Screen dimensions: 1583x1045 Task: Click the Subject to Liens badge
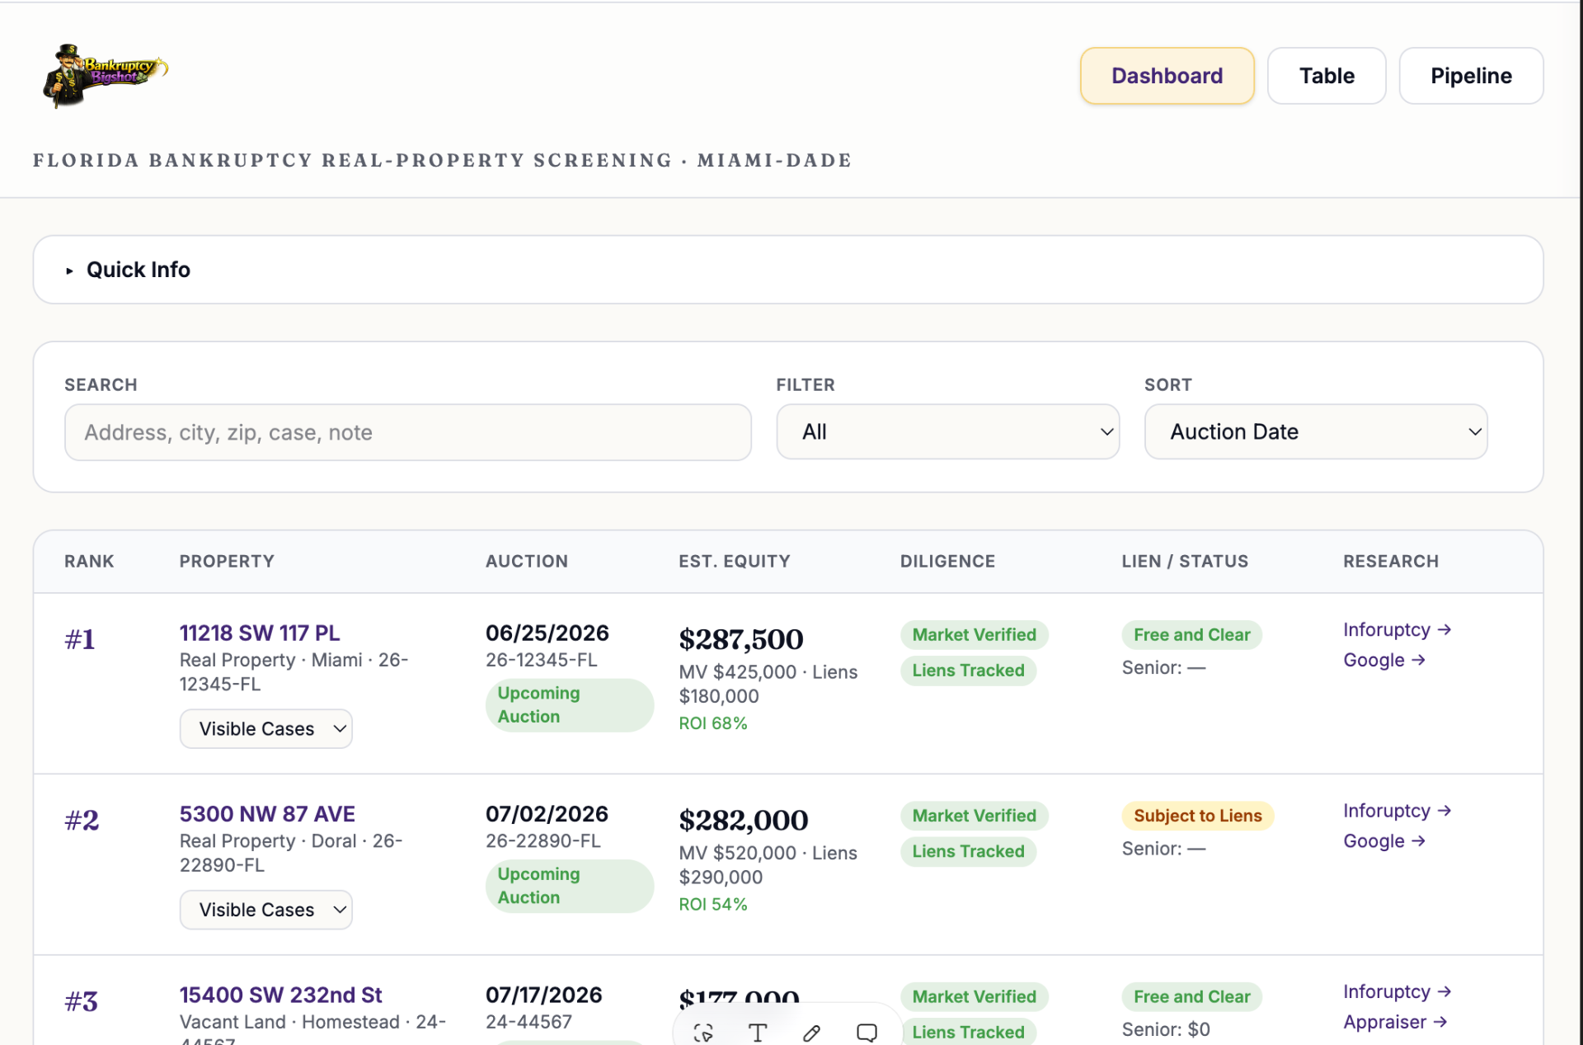(1197, 816)
